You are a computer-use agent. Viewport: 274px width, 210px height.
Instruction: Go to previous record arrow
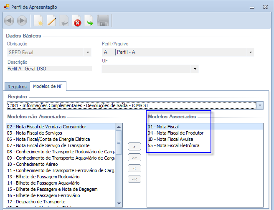9,21
